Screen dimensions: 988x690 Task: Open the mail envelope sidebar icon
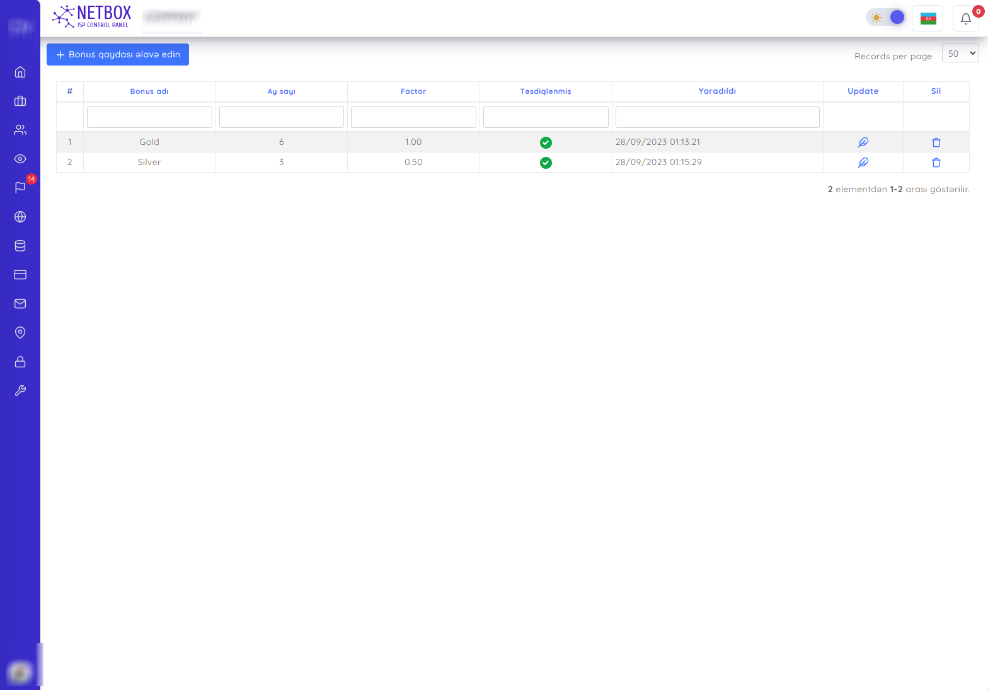tap(20, 304)
